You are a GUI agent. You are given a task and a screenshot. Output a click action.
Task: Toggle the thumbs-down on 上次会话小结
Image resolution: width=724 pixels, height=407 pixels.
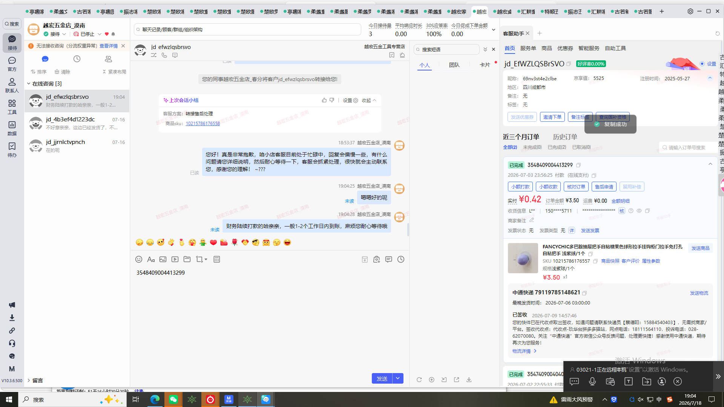[332, 100]
